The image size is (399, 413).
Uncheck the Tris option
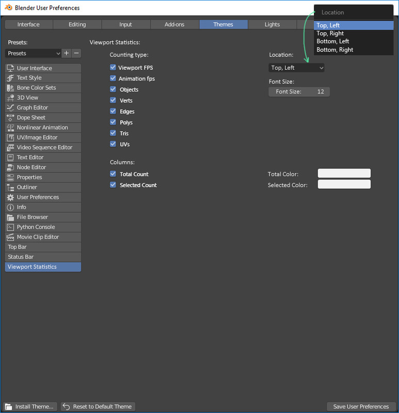113,133
